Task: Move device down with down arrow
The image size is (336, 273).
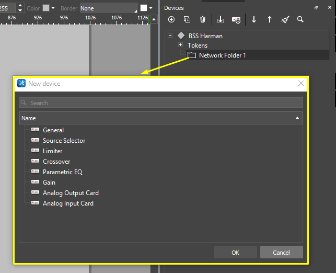Action: (254, 19)
